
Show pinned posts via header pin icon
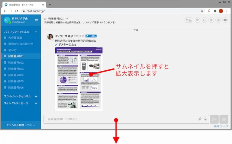(x=197, y=20)
